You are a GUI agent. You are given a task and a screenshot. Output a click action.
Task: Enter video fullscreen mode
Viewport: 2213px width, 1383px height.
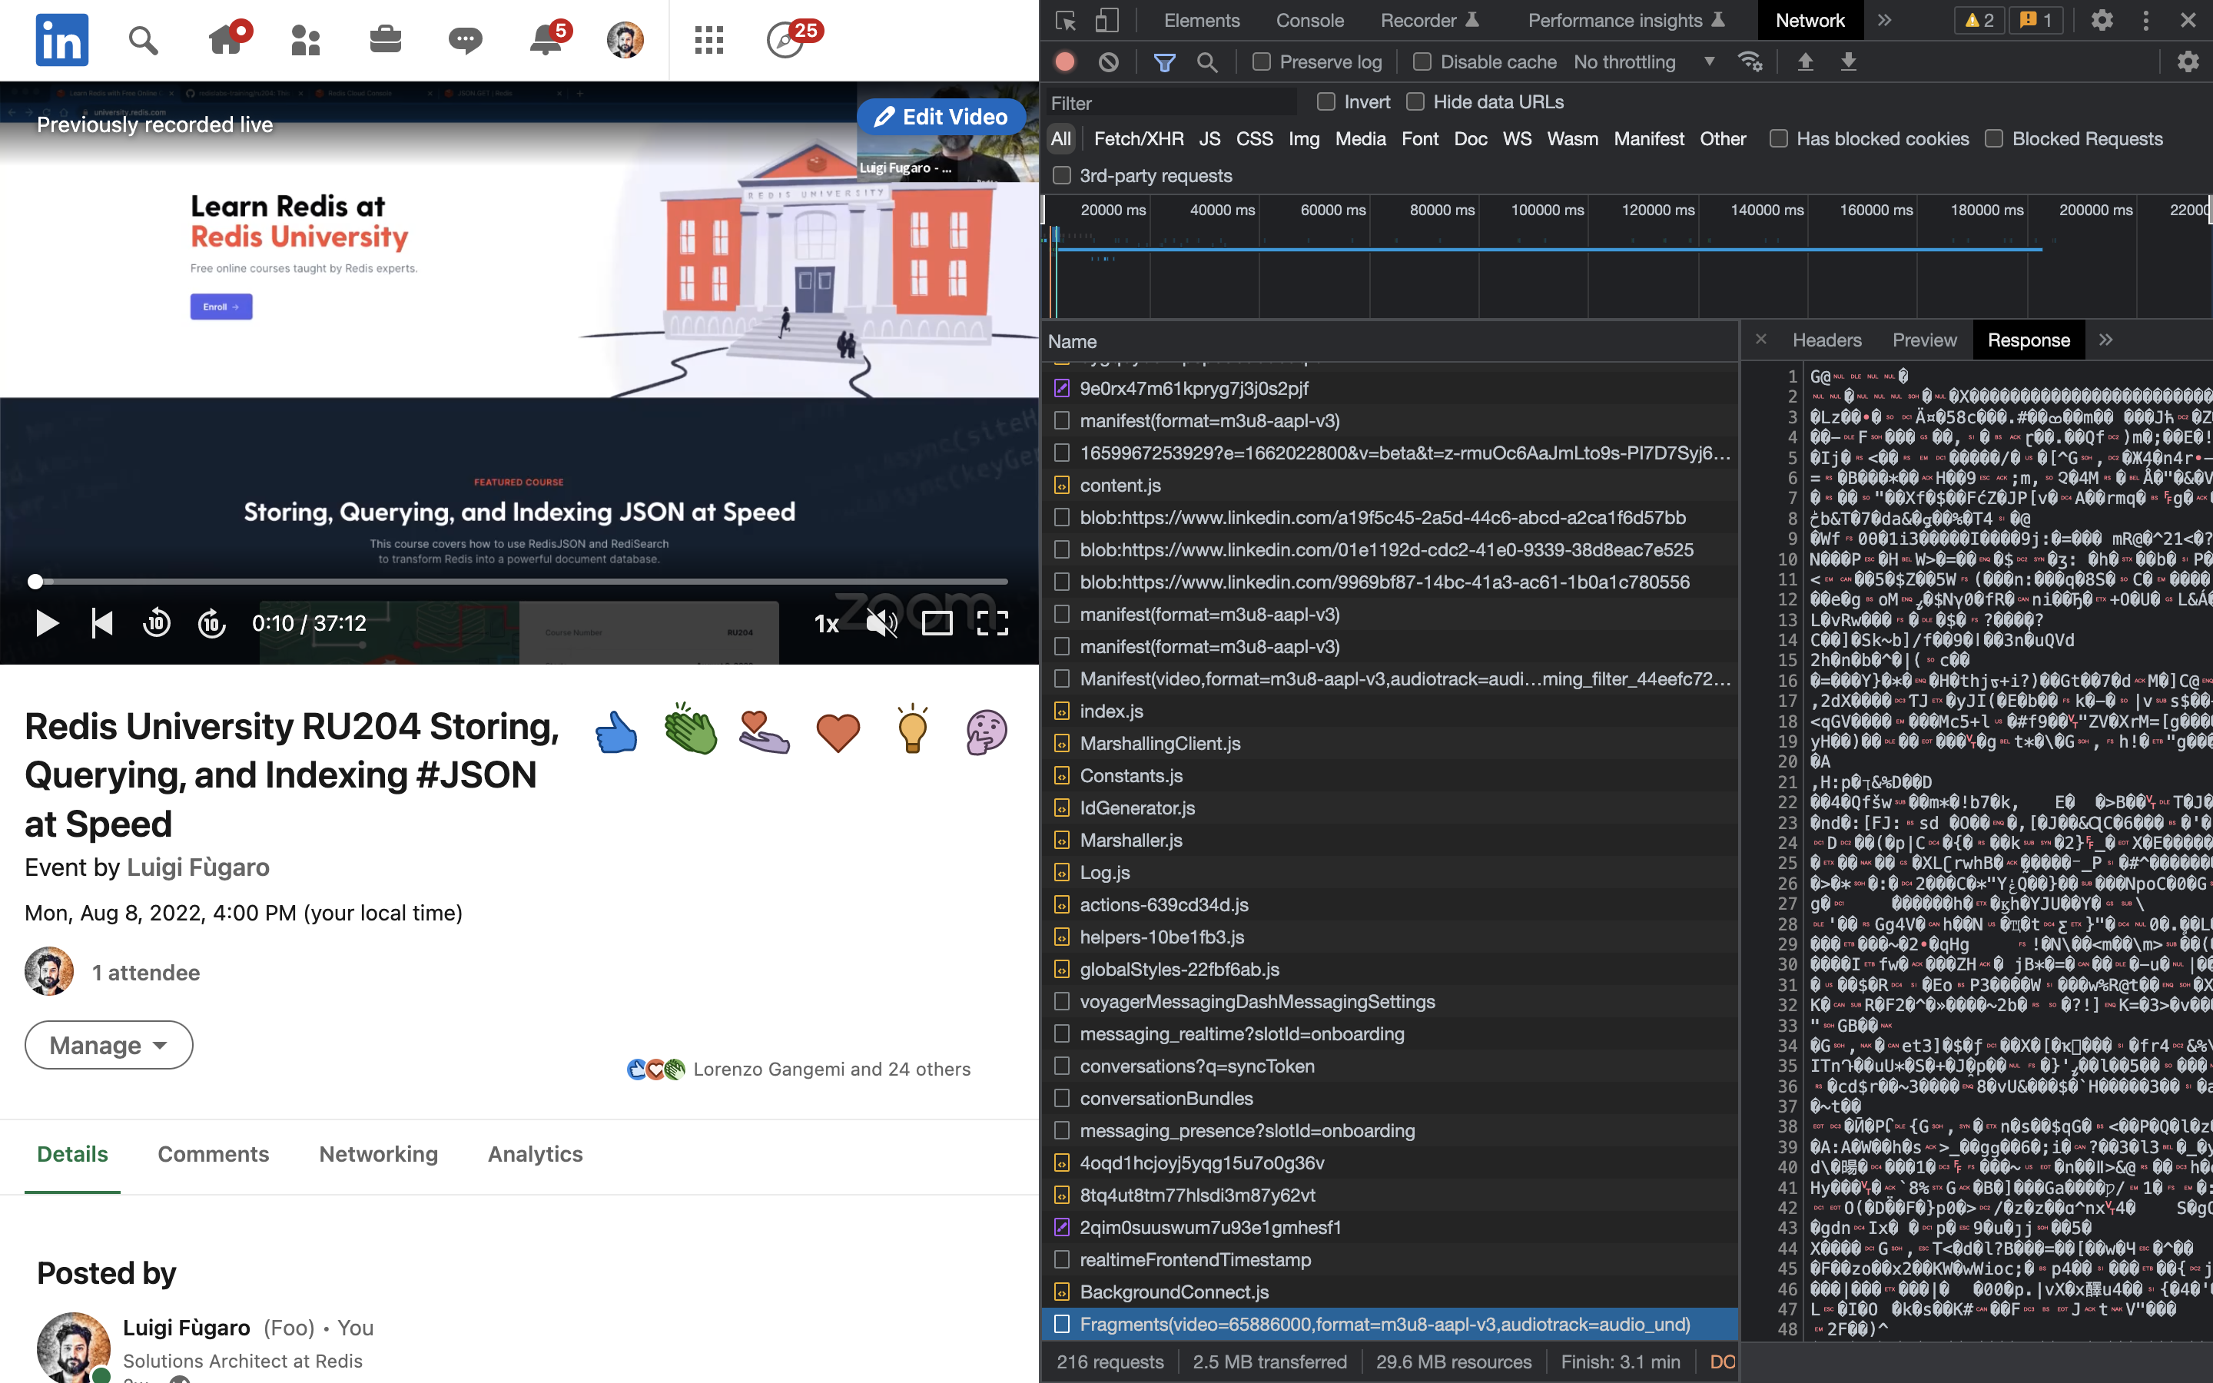tap(992, 624)
